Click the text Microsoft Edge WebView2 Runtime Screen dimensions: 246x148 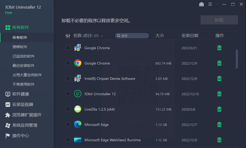pyautogui.click(x=112, y=140)
